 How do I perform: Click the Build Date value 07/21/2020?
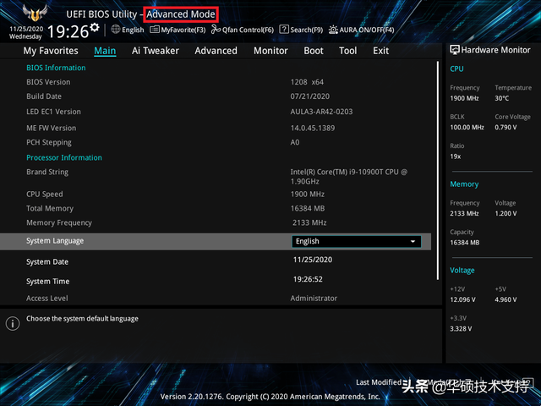(310, 96)
